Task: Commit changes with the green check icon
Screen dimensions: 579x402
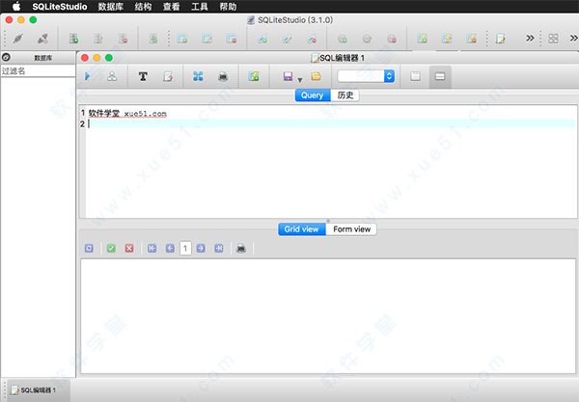Action: click(x=111, y=248)
